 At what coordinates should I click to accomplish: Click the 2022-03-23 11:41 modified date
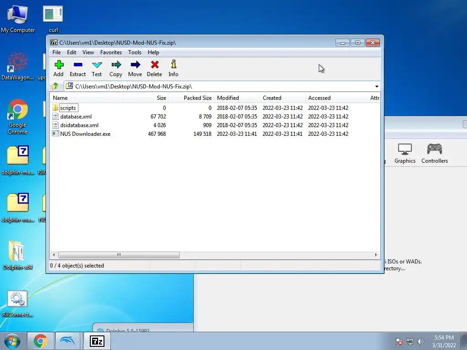point(237,134)
